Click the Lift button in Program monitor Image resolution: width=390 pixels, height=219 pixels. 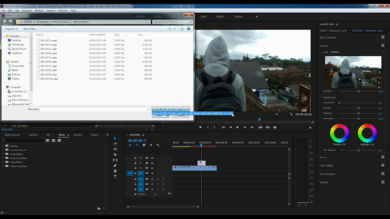[x=260, y=127]
